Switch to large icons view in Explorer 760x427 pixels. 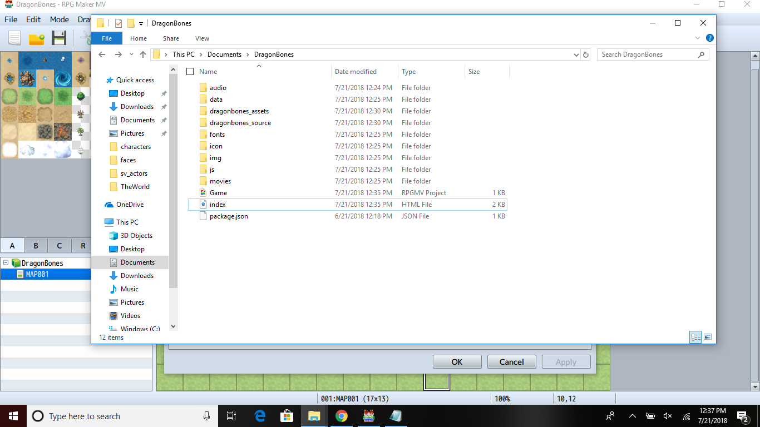pos(708,337)
